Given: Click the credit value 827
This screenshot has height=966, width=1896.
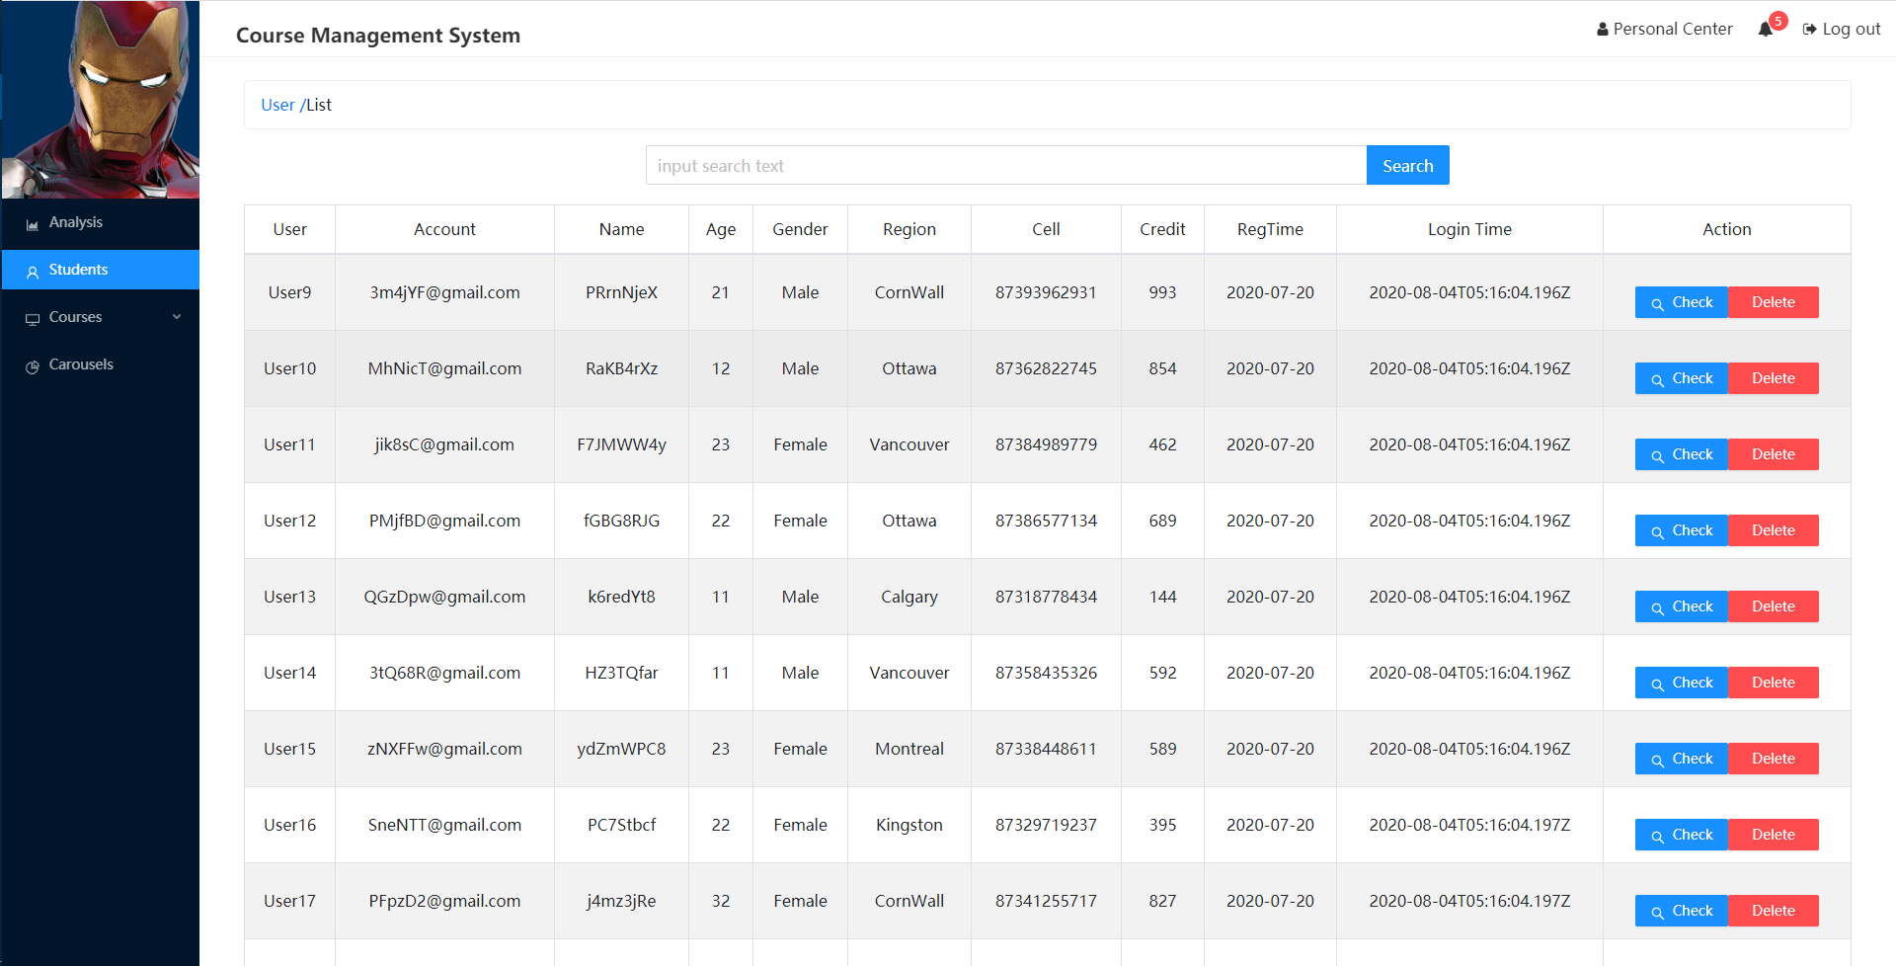Looking at the screenshot, I should pyautogui.click(x=1162, y=901).
